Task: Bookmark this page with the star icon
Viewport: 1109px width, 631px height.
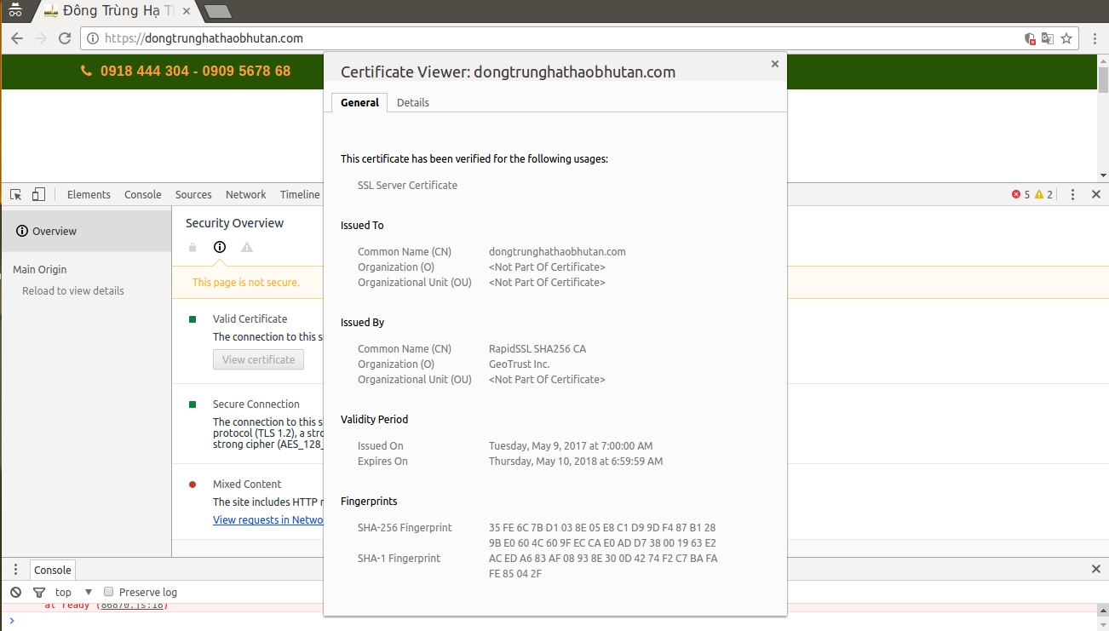Action: coord(1066,38)
